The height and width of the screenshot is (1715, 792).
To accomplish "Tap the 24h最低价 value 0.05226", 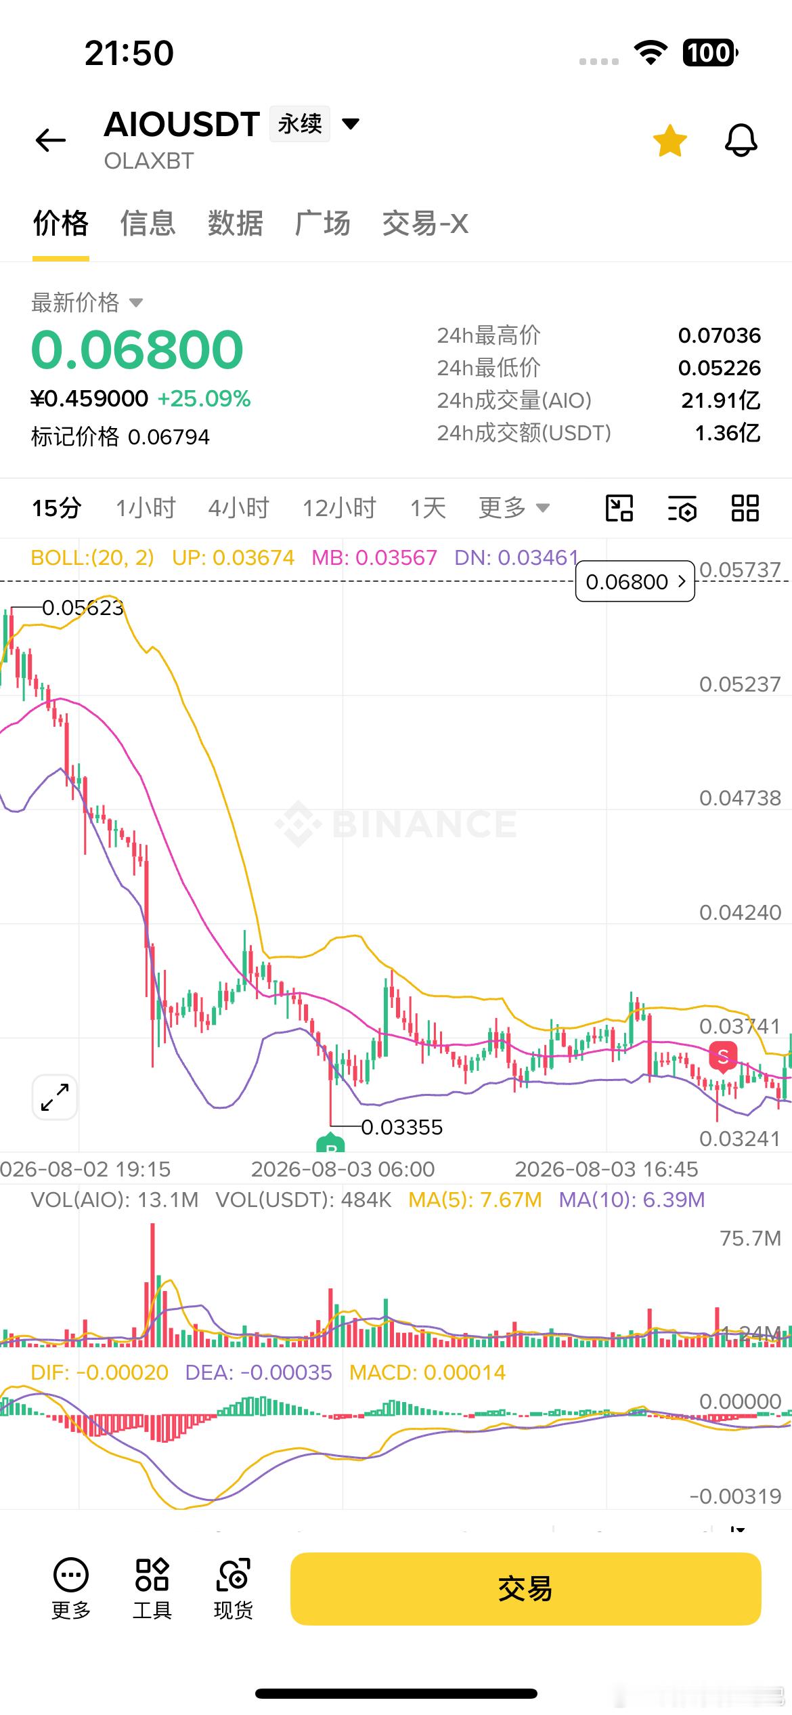I will pos(720,368).
